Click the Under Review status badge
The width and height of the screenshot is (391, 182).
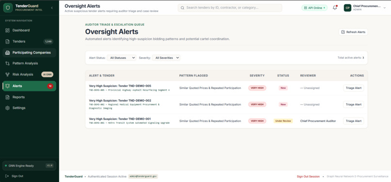[x=283, y=121]
